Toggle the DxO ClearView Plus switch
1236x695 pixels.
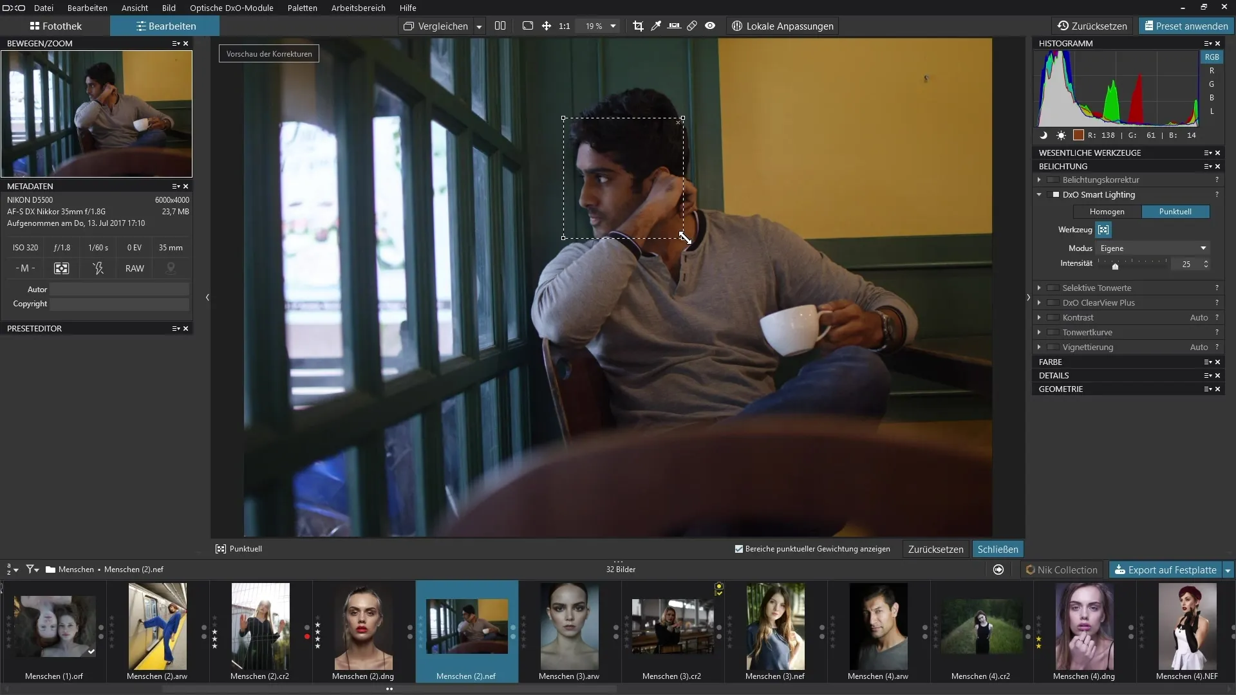pos(1053,302)
